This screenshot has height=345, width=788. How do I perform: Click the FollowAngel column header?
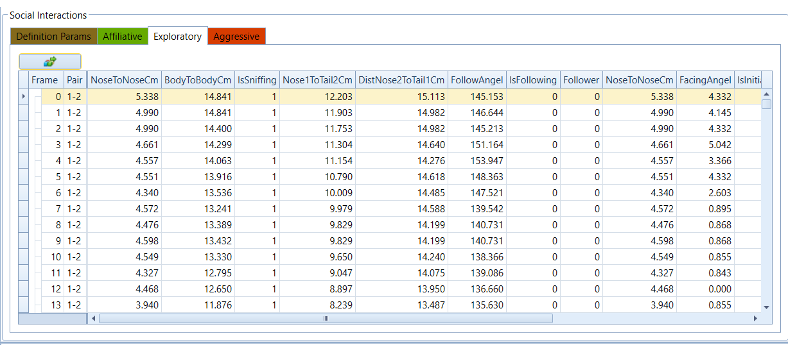[477, 80]
